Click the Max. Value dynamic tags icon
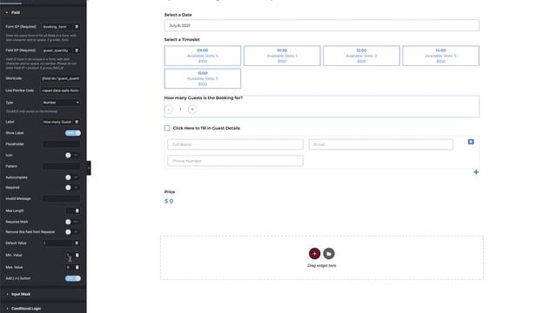This screenshot has height=313, width=557. pos(77,267)
